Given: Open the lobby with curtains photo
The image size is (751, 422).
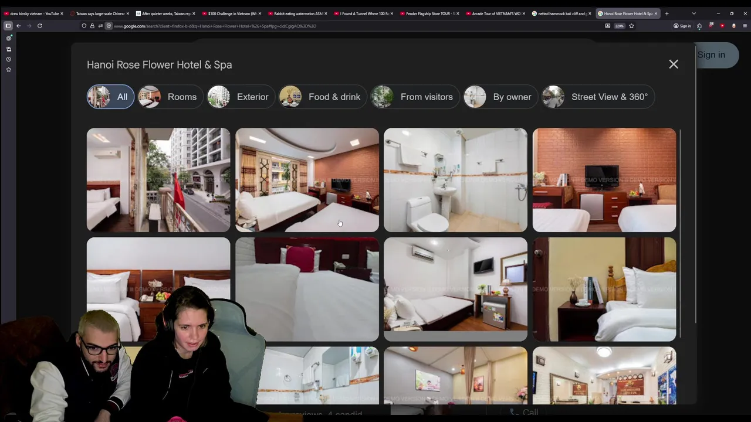Looking at the screenshot, I should 455,375.
